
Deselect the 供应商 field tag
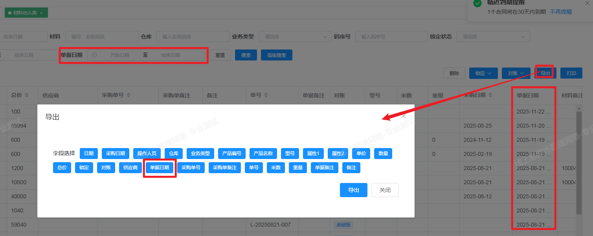130,168
